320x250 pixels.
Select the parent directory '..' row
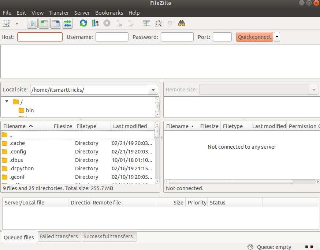[78, 135]
